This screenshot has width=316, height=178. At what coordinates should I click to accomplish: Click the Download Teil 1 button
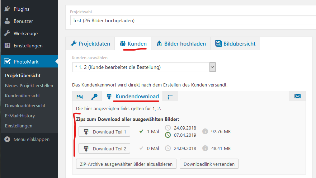tap(104, 132)
